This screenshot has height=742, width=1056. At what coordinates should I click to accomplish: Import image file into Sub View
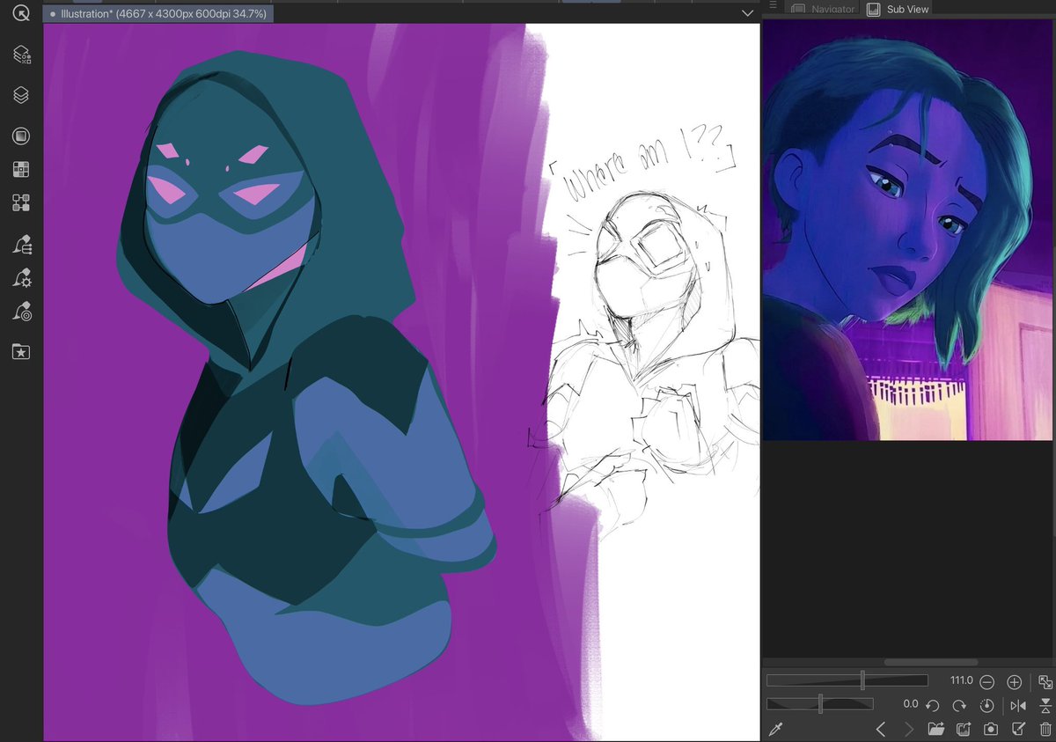coord(935,729)
